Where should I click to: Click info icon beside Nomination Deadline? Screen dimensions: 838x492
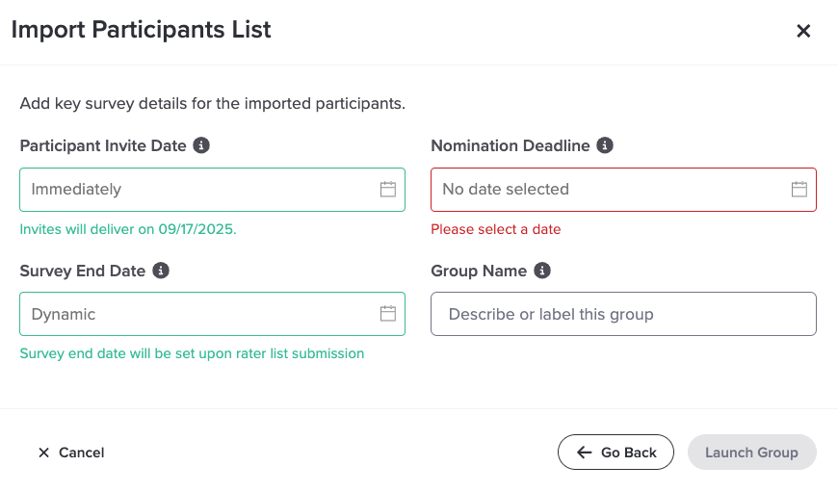[605, 145]
